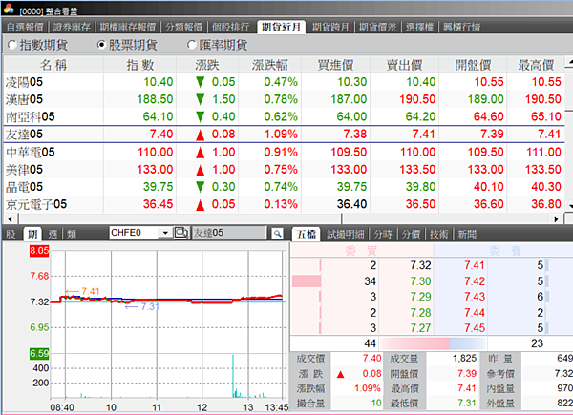Viewport: 573px width, 415px height.
Task: Select the 京元電子05 row
Action: tap(284, 204)
